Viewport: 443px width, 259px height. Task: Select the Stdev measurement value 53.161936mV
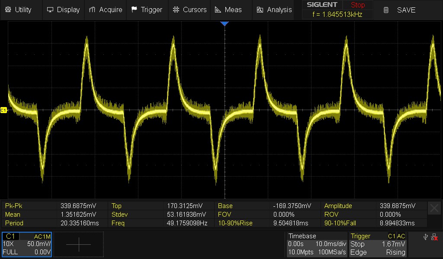click(186, 215)
